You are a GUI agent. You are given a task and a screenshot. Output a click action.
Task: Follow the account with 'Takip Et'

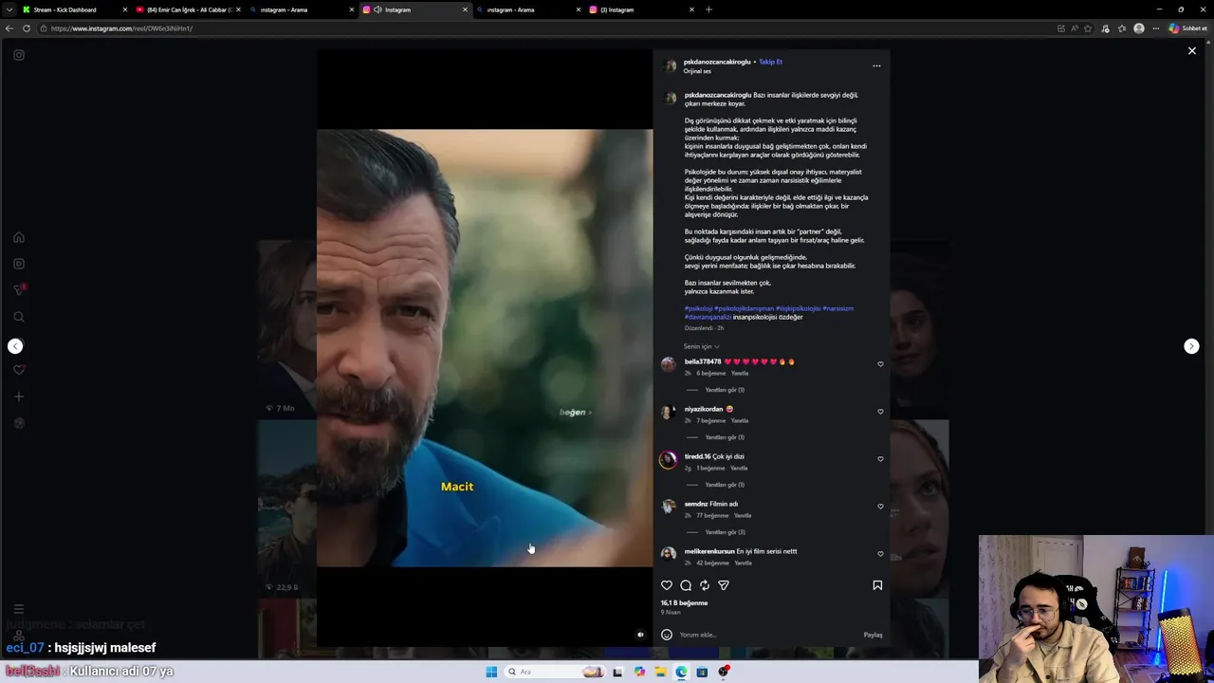[770, 62]
